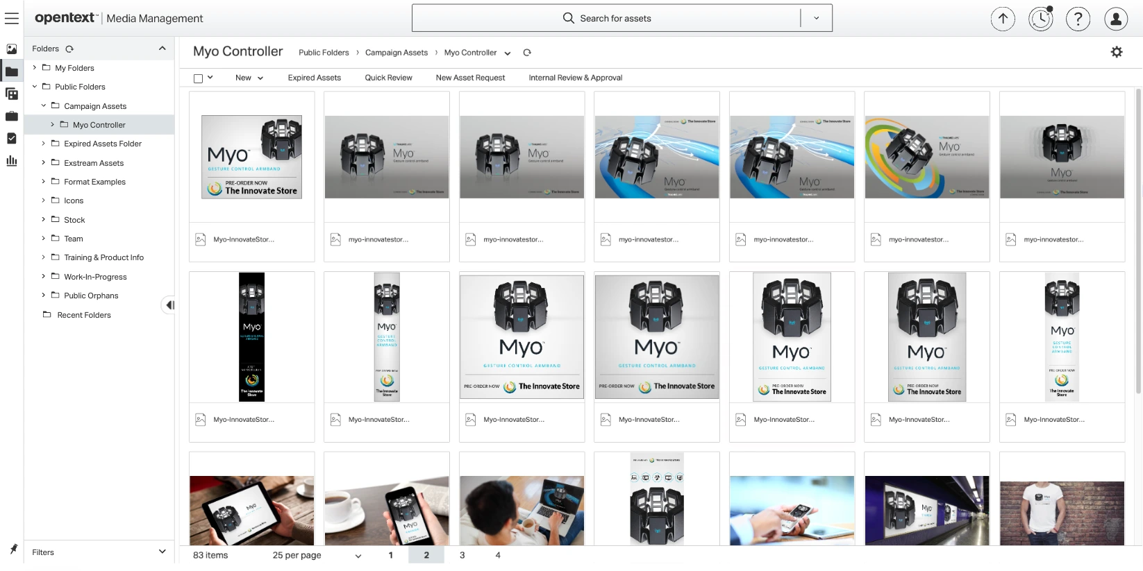The width and height of the screenshot is (1143, 571).
Task: Open the tasks checkmark icon in left rail
Action: [x=12, y=138]
